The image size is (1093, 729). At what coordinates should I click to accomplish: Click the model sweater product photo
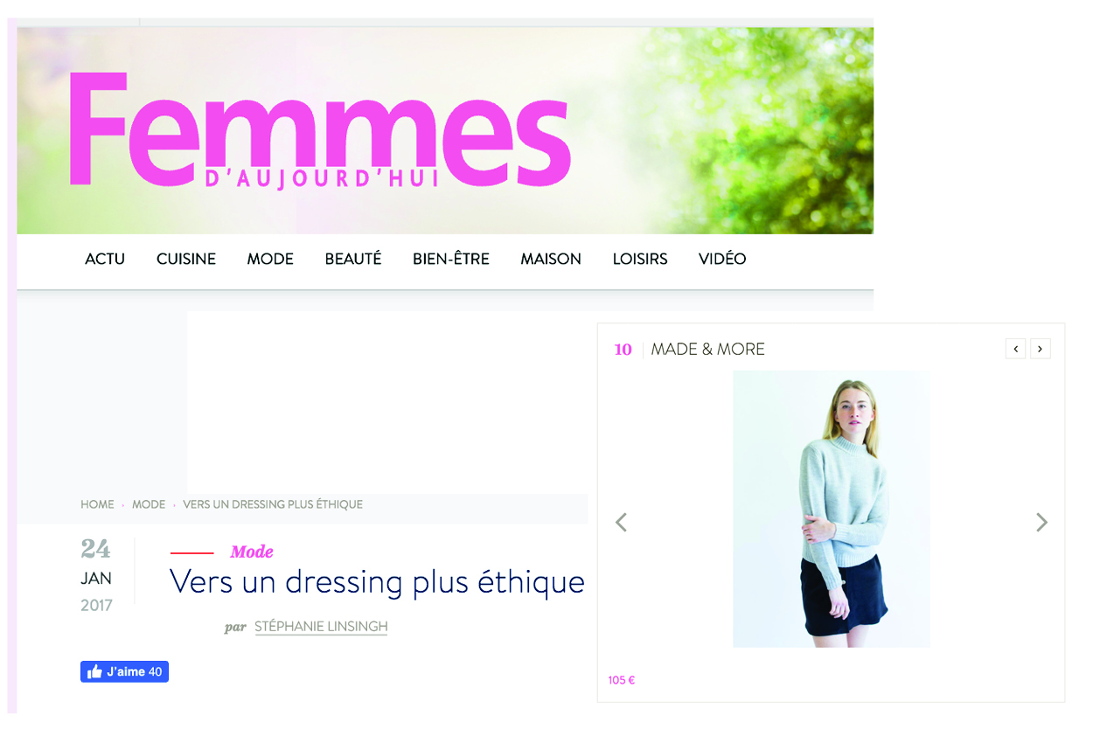[831, 509]
